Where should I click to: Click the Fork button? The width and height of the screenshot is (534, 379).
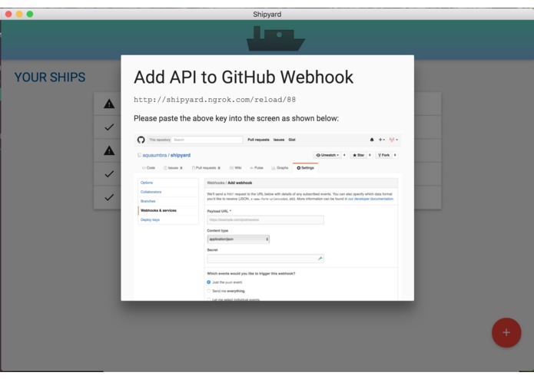click(x=383, y=155)
